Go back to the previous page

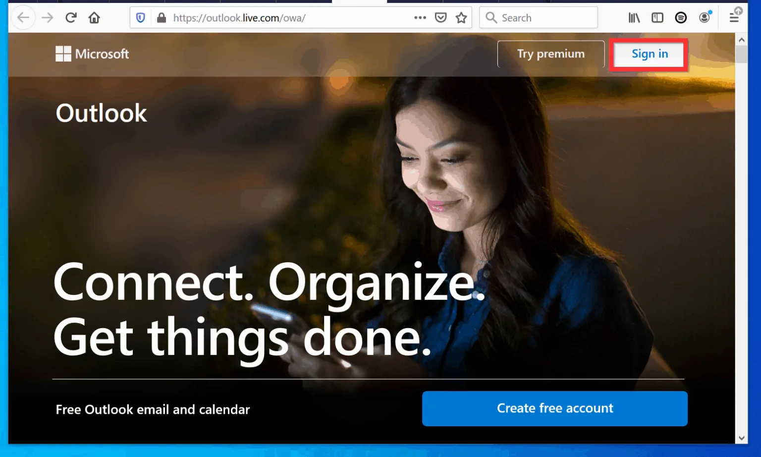pyautogui.click(x=23, y=18)
